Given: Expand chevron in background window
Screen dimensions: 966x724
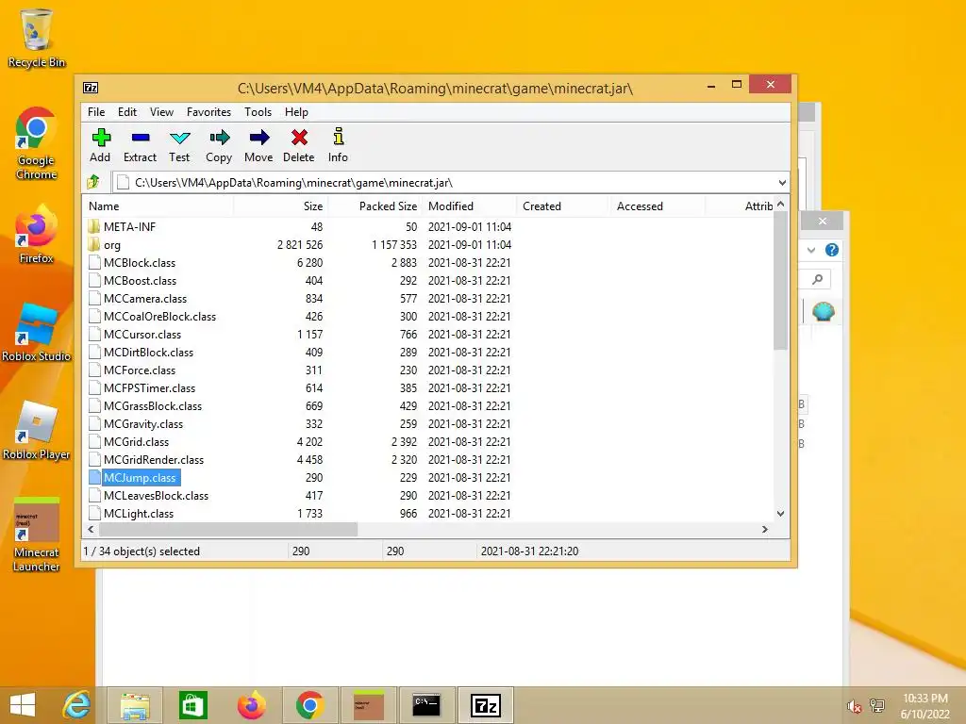Looking at the screenshot, I should coord(811,250).
